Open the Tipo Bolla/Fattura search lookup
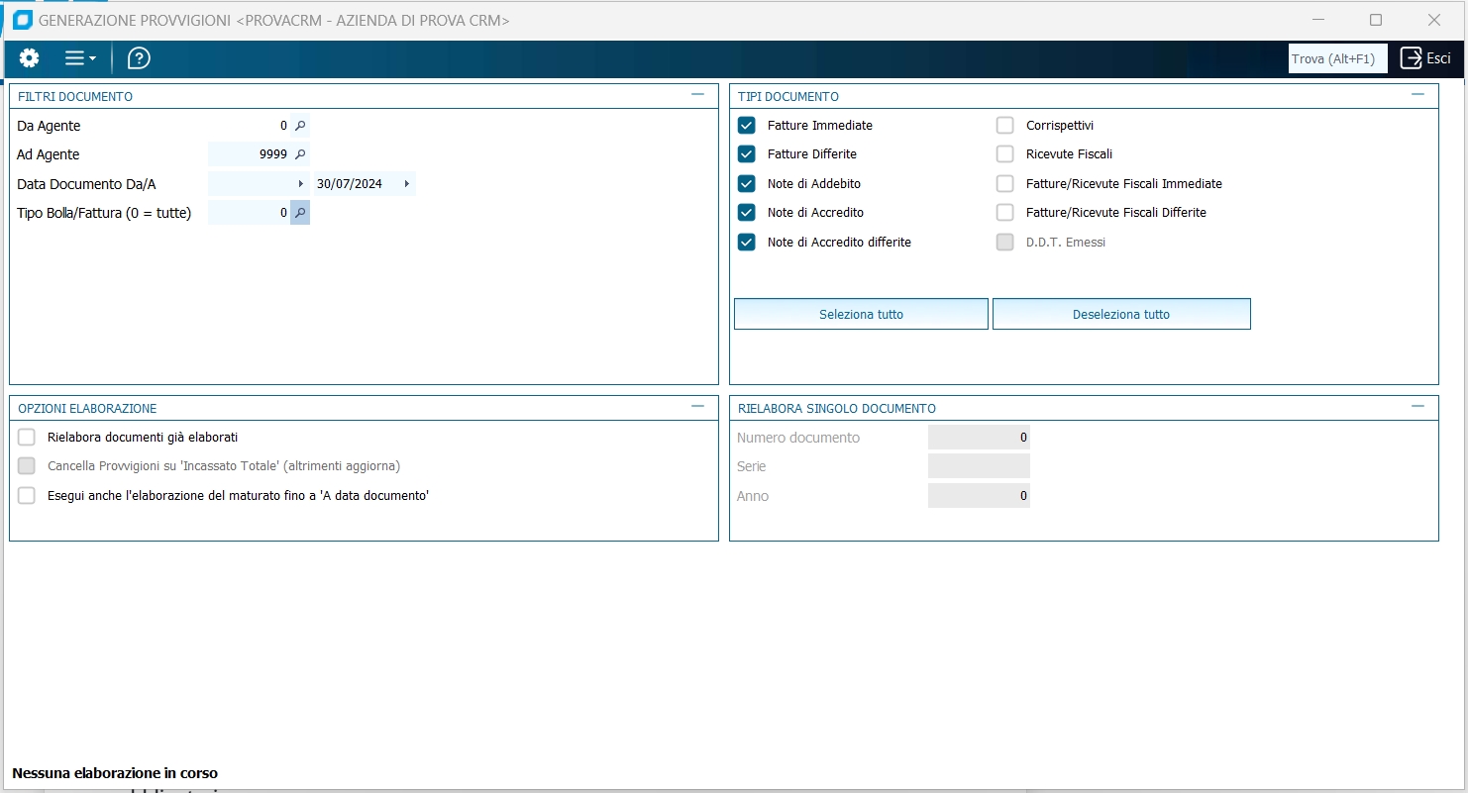The image size is (1468, 793). (x=300, y=212)
